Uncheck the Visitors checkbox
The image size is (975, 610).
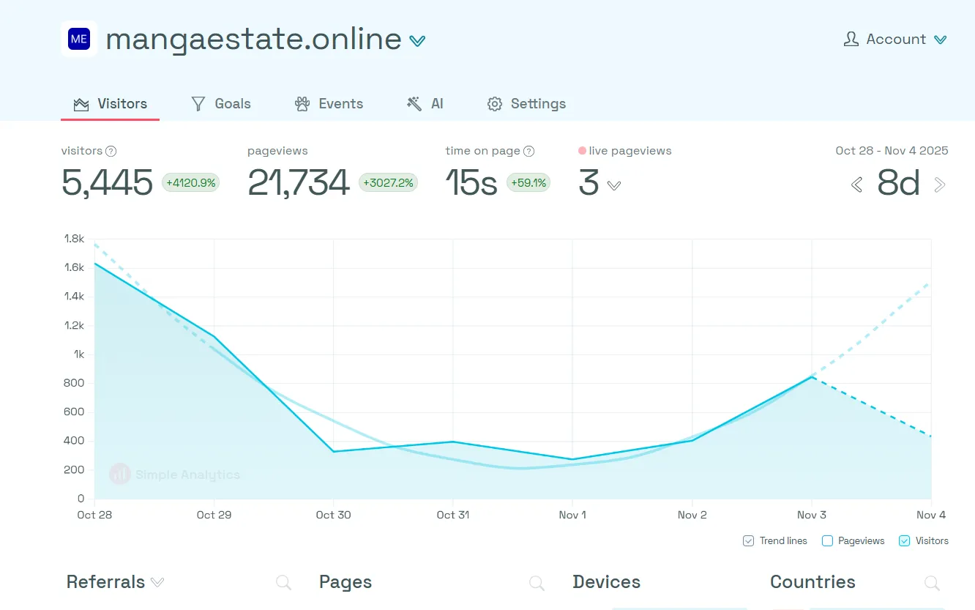(904, 540)
